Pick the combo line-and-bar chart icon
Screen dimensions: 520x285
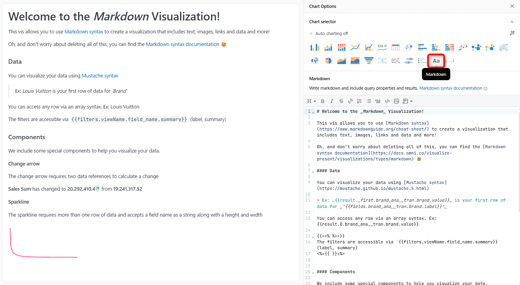(x=369, y=48)
